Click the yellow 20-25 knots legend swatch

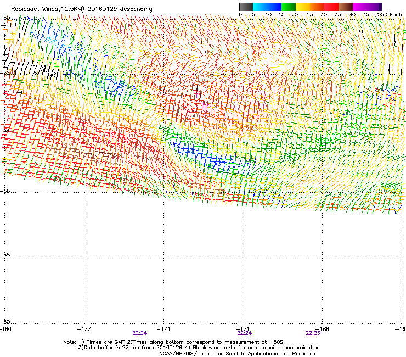pos(303,7)
